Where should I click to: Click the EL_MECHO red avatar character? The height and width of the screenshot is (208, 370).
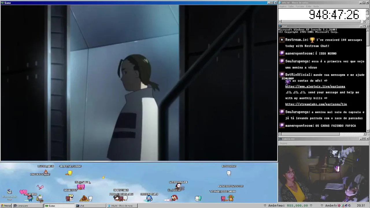(x=174, y=198)
